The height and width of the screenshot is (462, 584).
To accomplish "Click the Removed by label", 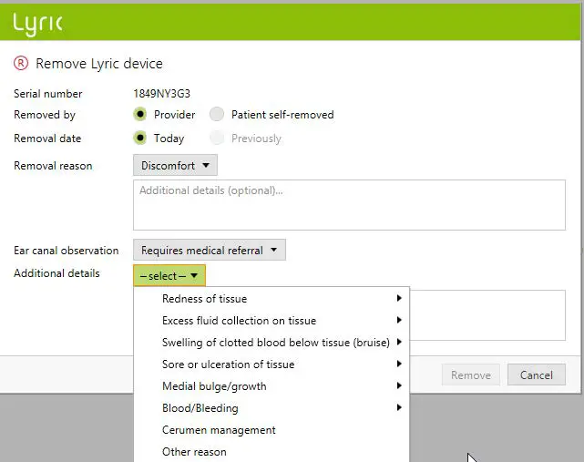I will (45, 115).
